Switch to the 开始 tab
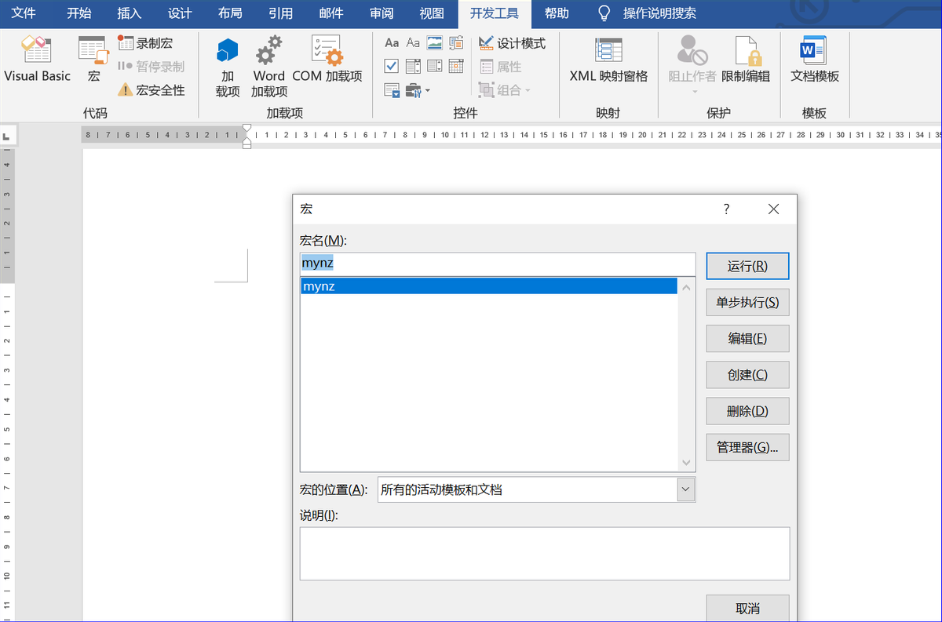The image size is (942, 622). [78, 13]
